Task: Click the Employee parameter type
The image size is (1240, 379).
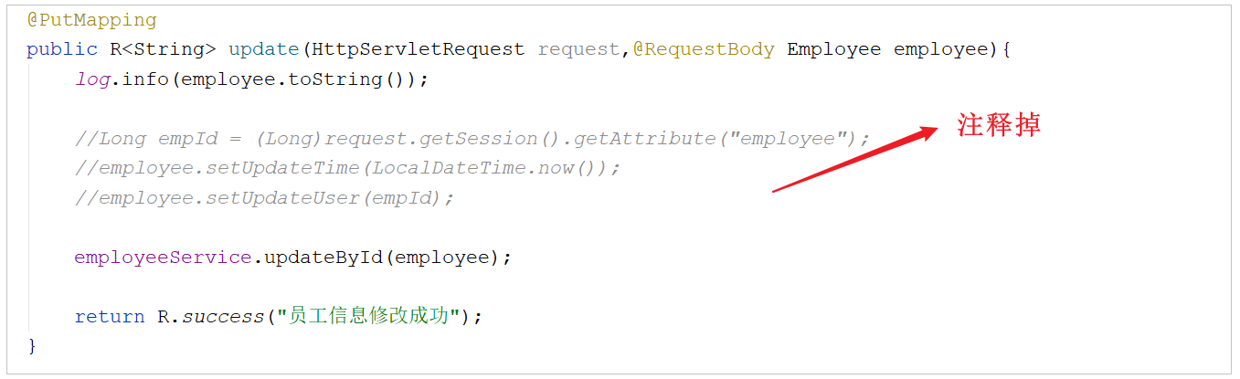Action: 833,49
